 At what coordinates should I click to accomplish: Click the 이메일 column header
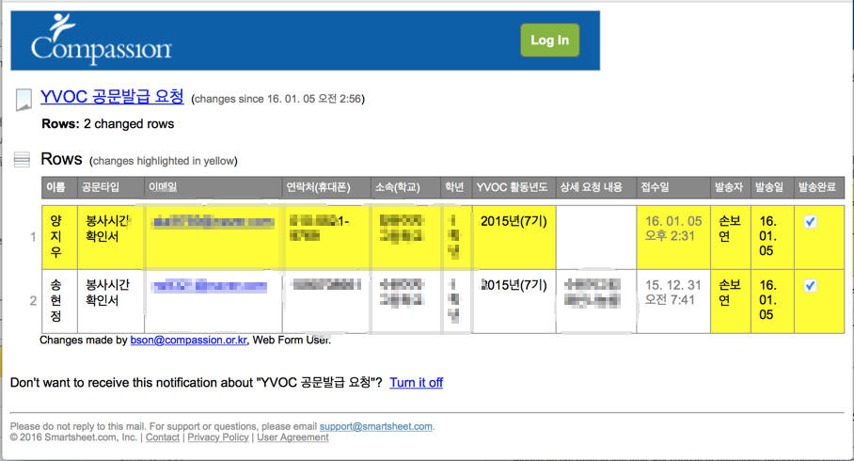(213, 187)
